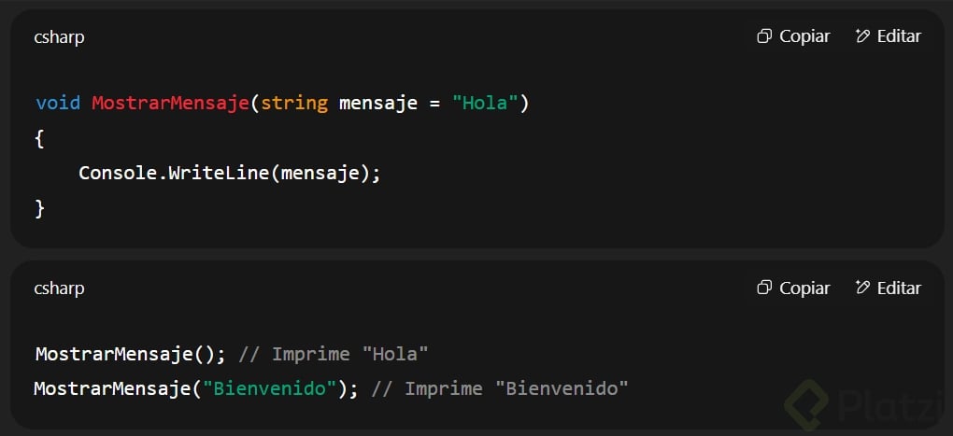Click the red MostrarMensaje method name in the declaration
Image resolution: width=953 pixels, height=436 pixels.
[x=170, y=103]
